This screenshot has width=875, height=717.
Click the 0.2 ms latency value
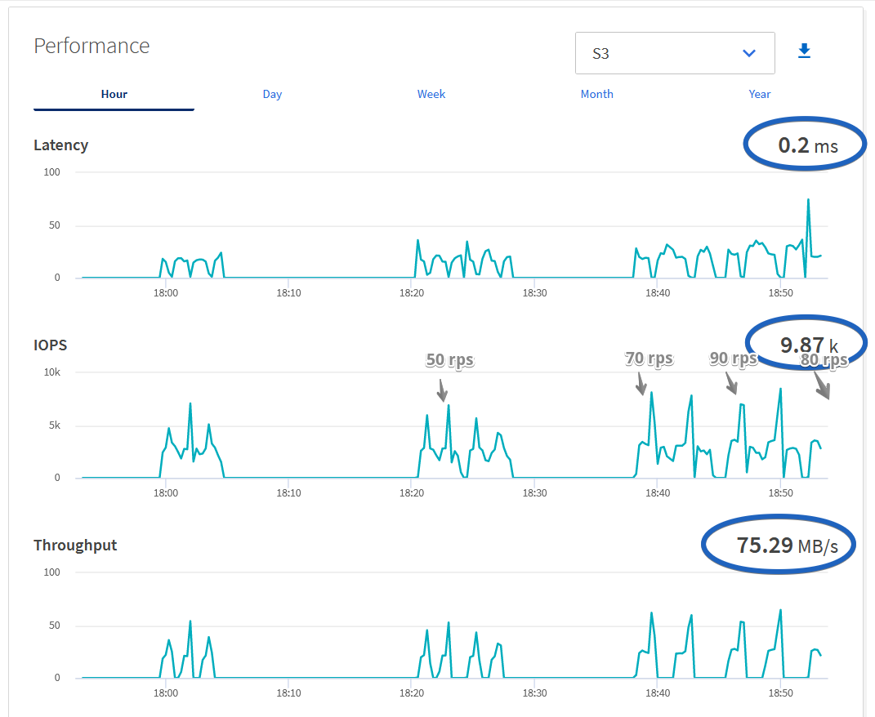click(808, 145)
